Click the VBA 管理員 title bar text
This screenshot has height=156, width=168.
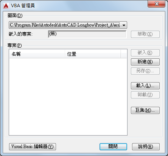[x=23, y=6]
